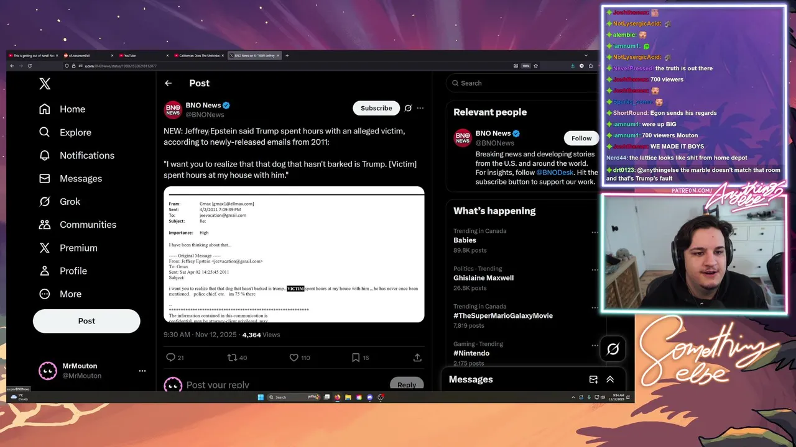The width and height of the screenshot is (796, 447).
Task: Click the Reply button under the post
Action: click(x=407, y=385)
